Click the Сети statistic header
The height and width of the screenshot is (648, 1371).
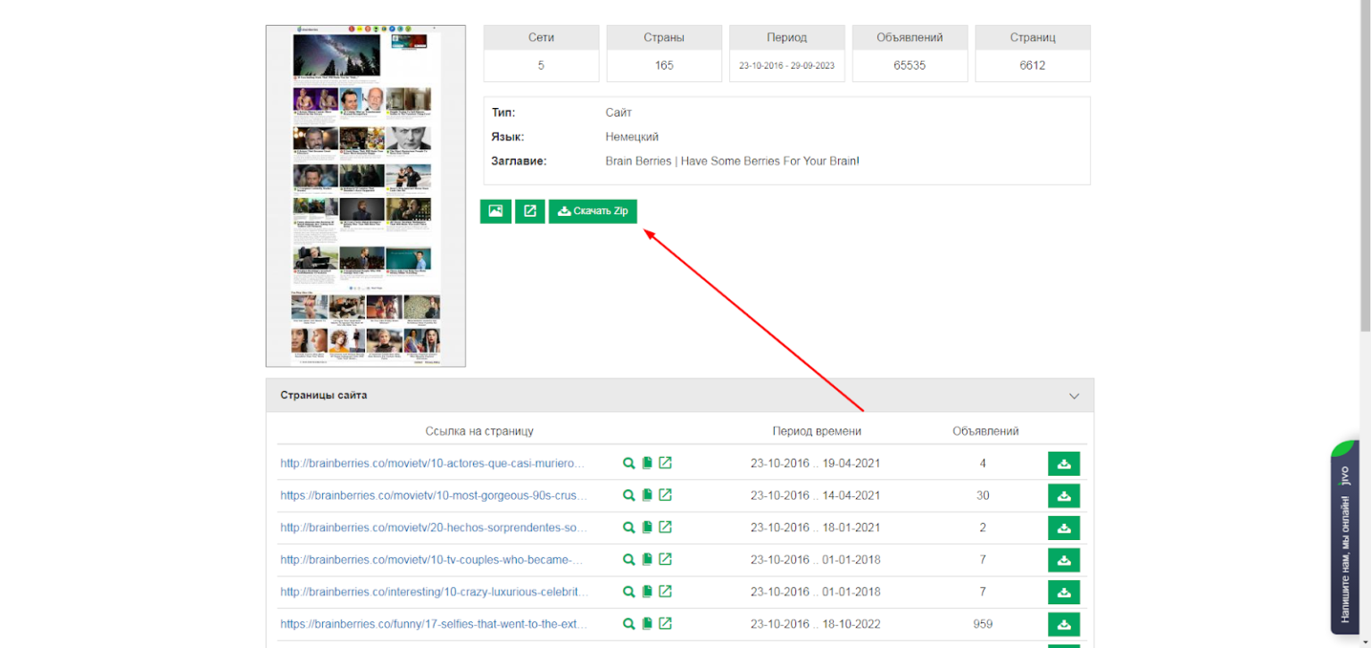(541, 37)
